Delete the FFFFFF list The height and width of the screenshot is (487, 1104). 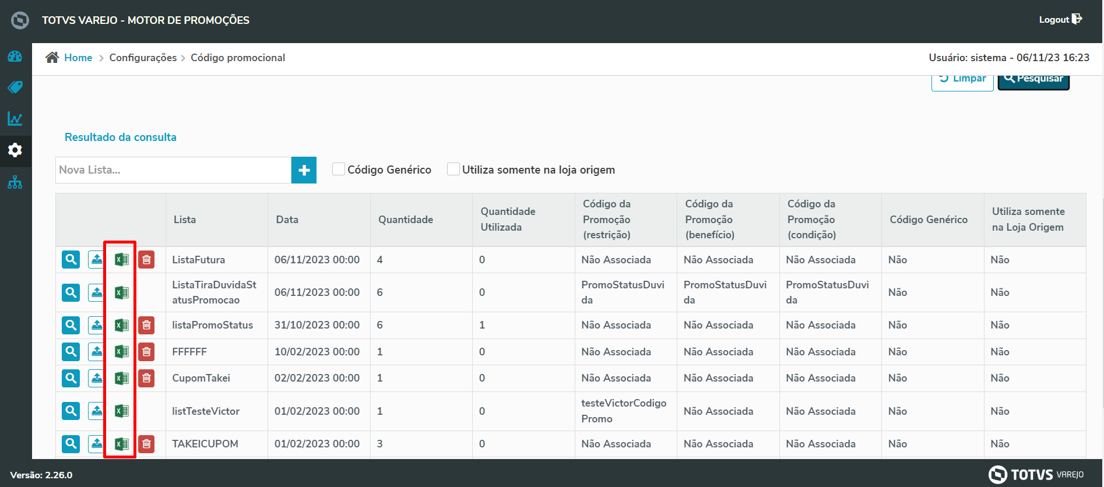pos(146,351)
